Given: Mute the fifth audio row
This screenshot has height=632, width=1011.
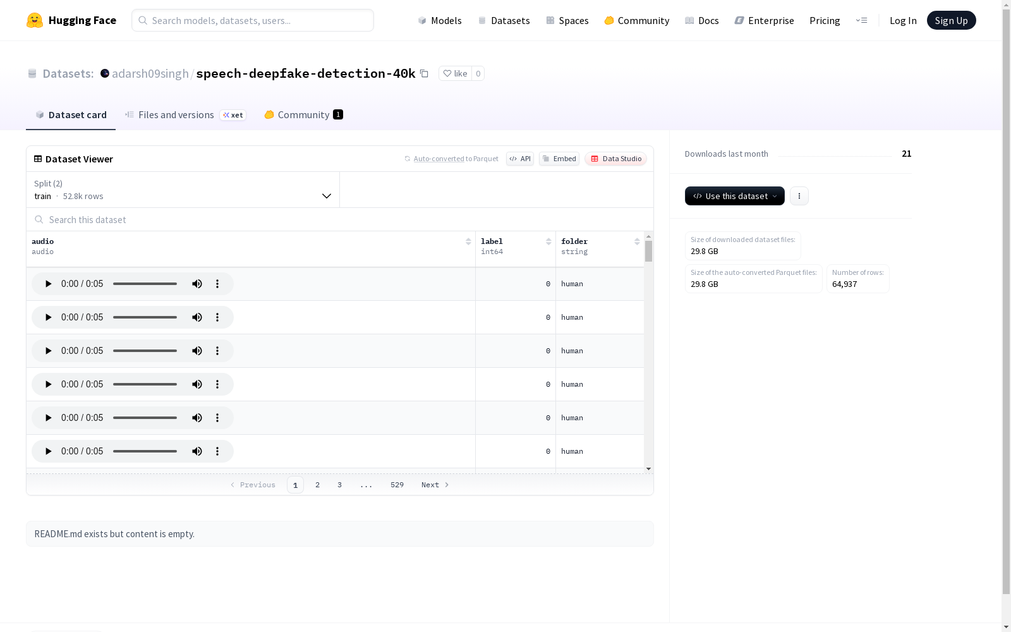Looking at the screenshot, I should (197, 418).
